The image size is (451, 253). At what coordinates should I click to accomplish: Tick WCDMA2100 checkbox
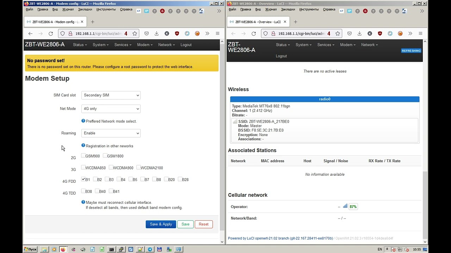pos(138,168)
